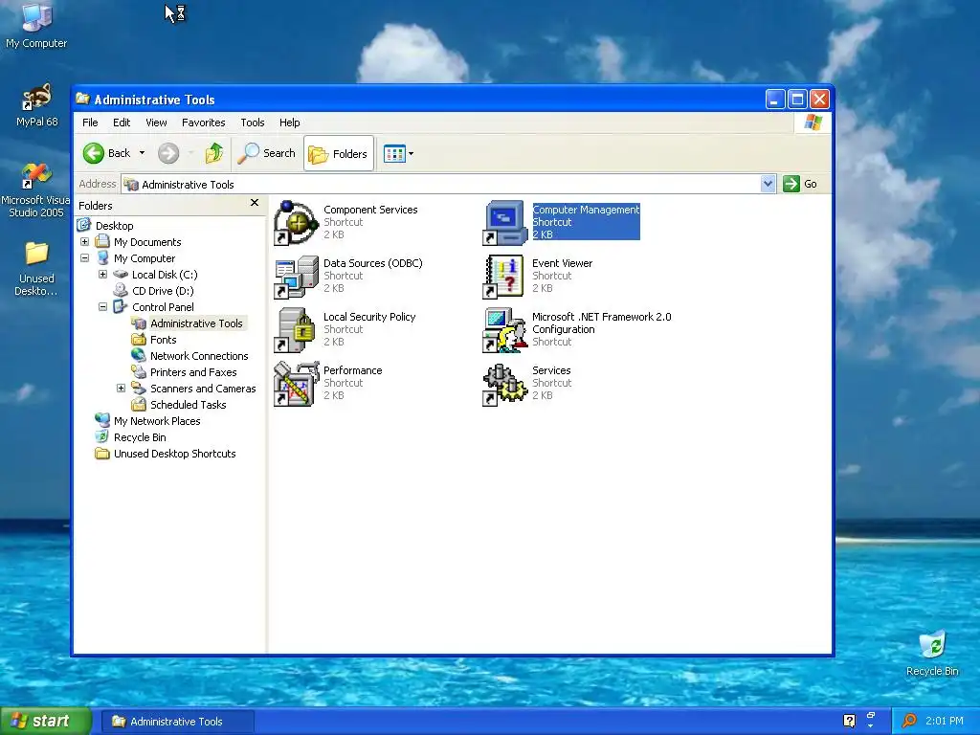Maximize the Administrative Tools window
The image size is (980, 735).
(797, 100)
